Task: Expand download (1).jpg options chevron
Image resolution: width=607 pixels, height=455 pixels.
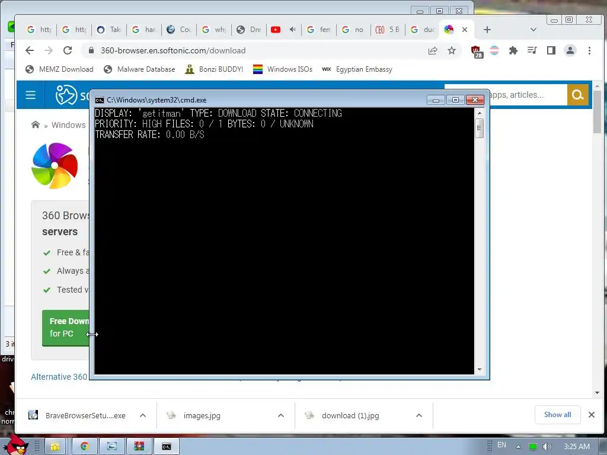Action: pyautogui.click(x=419, y=415)
